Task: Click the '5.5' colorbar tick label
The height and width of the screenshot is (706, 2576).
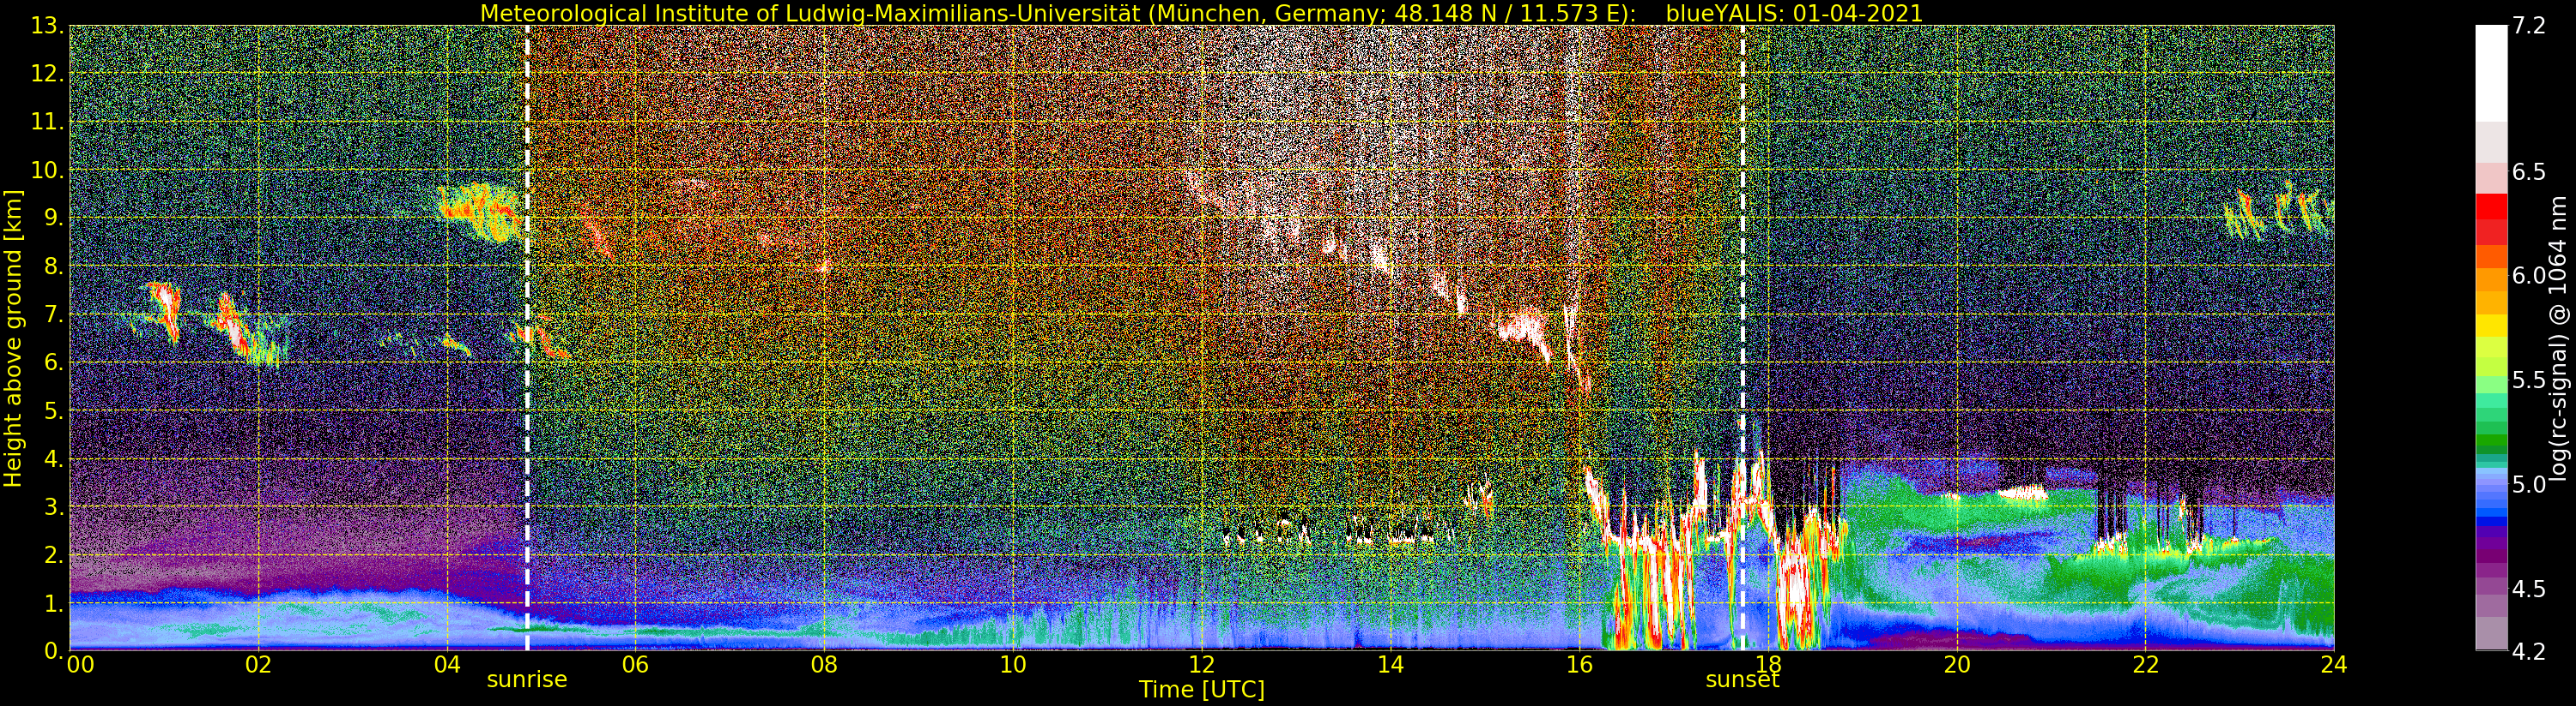Action: [2529, 380]
